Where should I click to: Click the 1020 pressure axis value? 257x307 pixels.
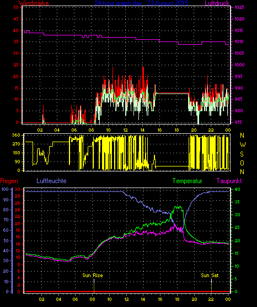(x=239, y=19)
